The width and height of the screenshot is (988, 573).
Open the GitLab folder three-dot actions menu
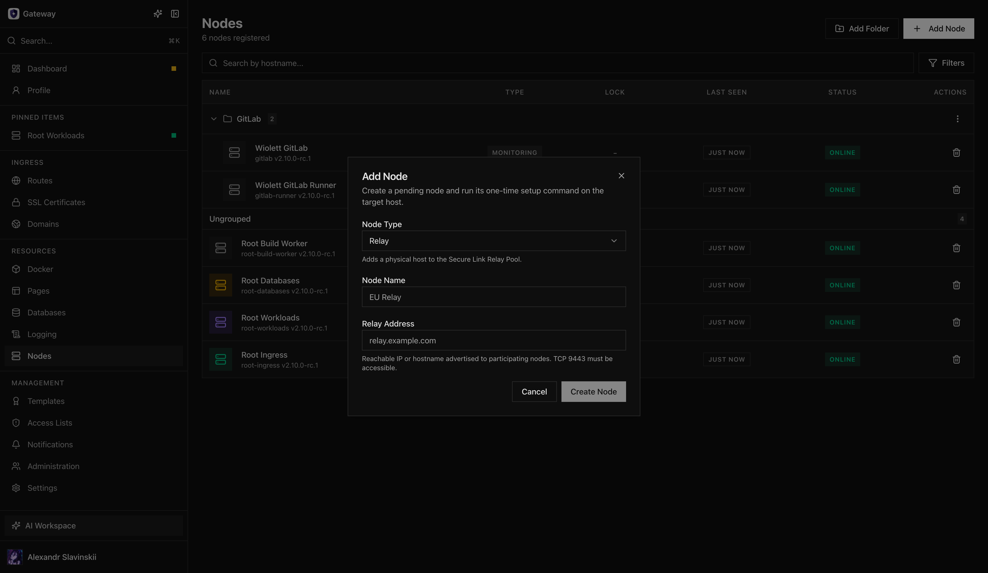[x=957, y=119]
